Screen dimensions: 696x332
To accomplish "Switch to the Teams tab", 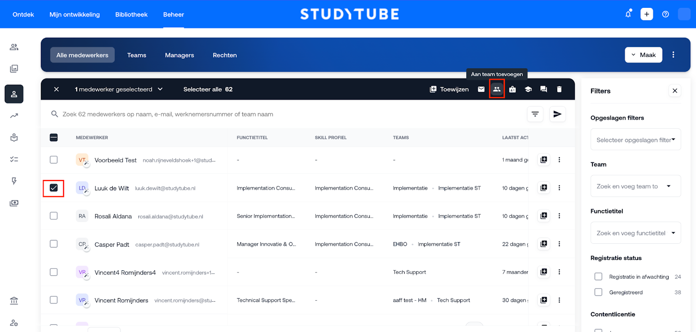I will coord(137,55).
